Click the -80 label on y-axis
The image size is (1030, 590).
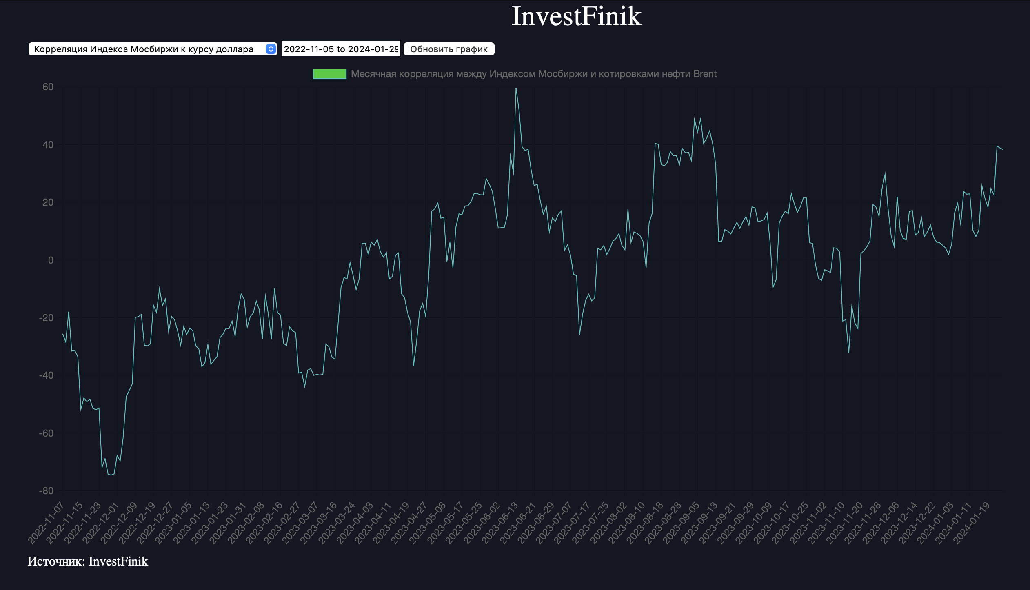coord(47,491)
